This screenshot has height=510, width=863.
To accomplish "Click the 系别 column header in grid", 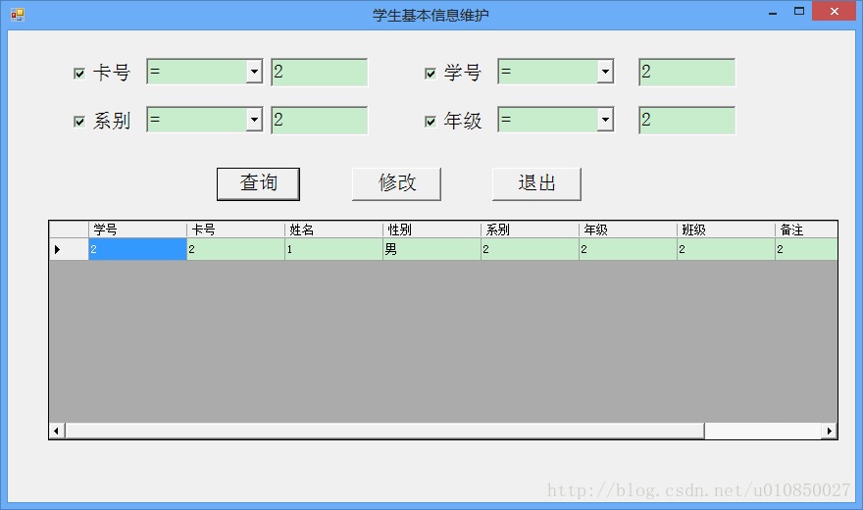I will [x=530, y=229].
